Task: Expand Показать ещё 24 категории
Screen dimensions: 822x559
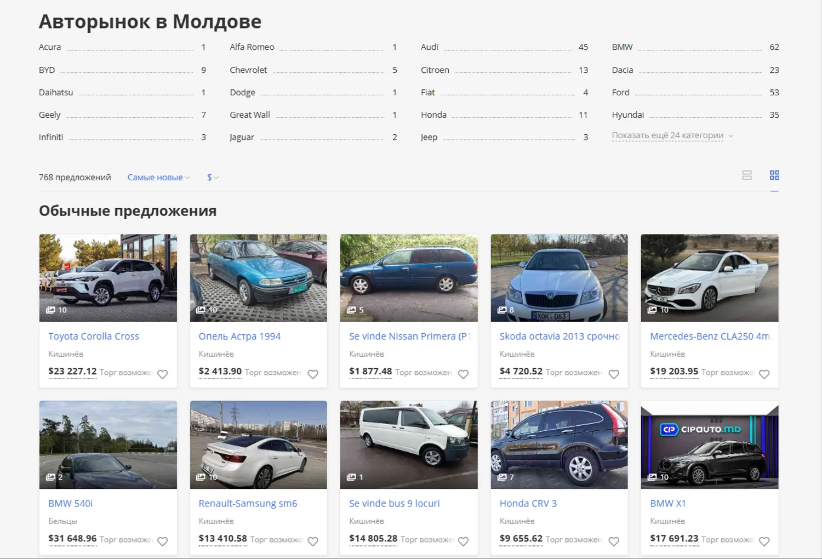Action: pyautogui.click(x=672, y=135)
